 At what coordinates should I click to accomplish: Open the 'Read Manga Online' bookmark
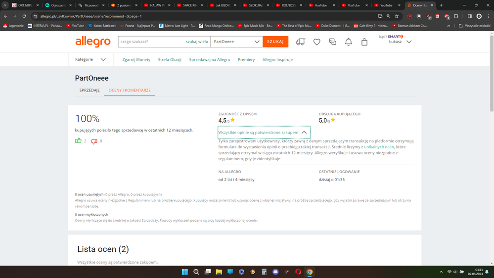coord(216,26)
